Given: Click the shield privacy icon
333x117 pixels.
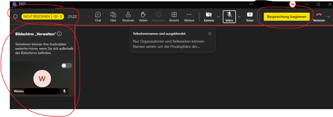Looking at the screenshot, I should [x=16, y=17].
